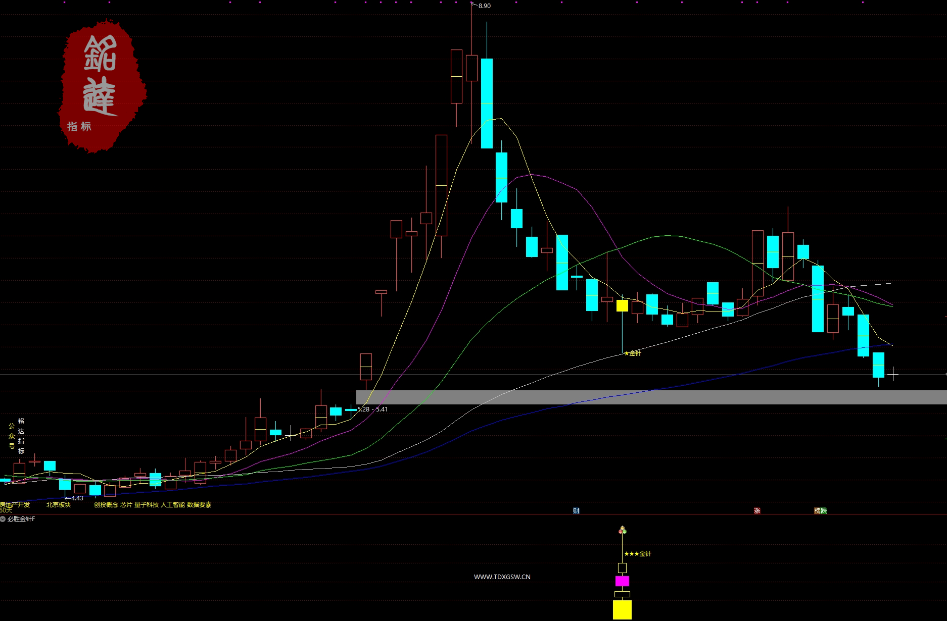
Task: Click the magenta block in the indicator panel
Action: 622,581
